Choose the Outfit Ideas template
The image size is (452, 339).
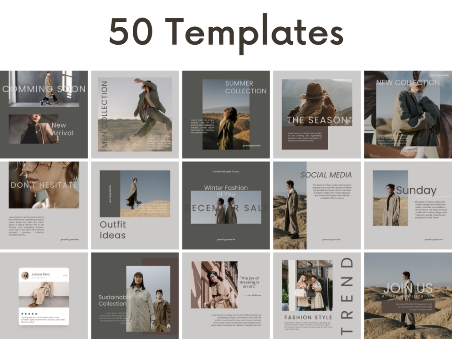(x=135, y=205)
